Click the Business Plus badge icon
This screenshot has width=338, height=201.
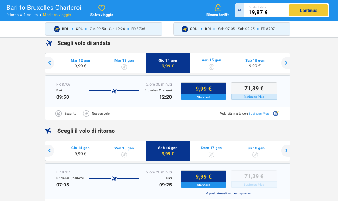point(276,114)
